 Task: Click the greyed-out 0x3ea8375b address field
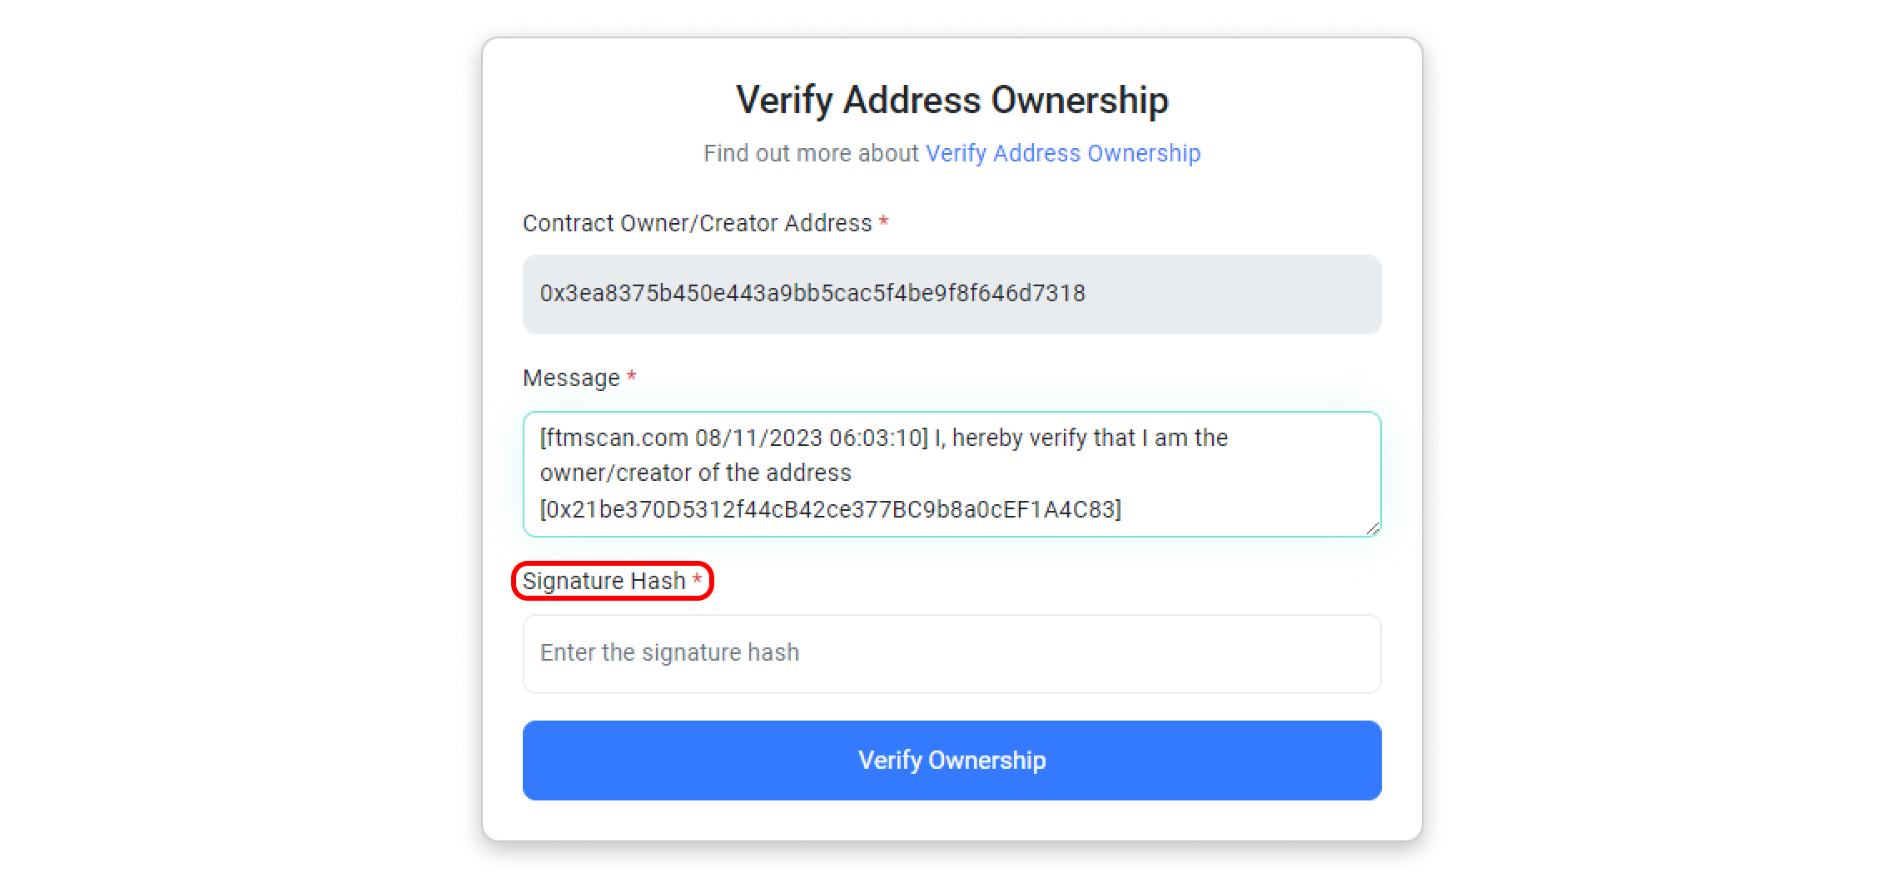tap(951, 294)
